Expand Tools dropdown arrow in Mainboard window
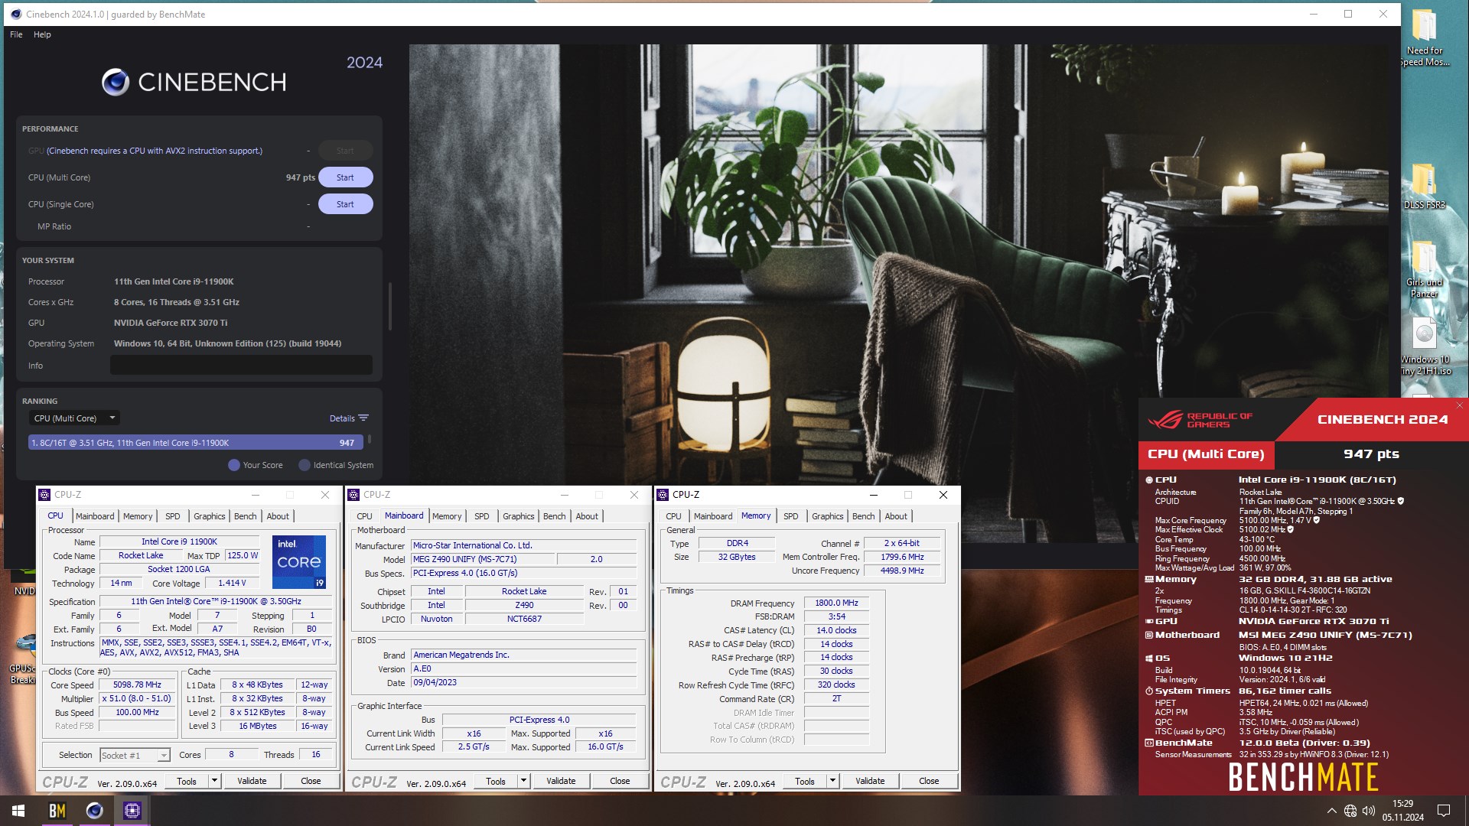The image size is (1469, 826). (523, 781)
